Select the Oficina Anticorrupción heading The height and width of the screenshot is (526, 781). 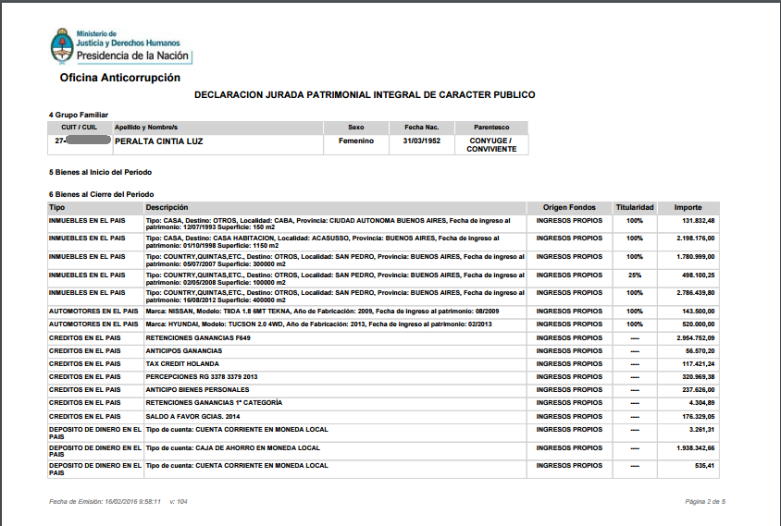pyautogui.click(x=120, y=79)
